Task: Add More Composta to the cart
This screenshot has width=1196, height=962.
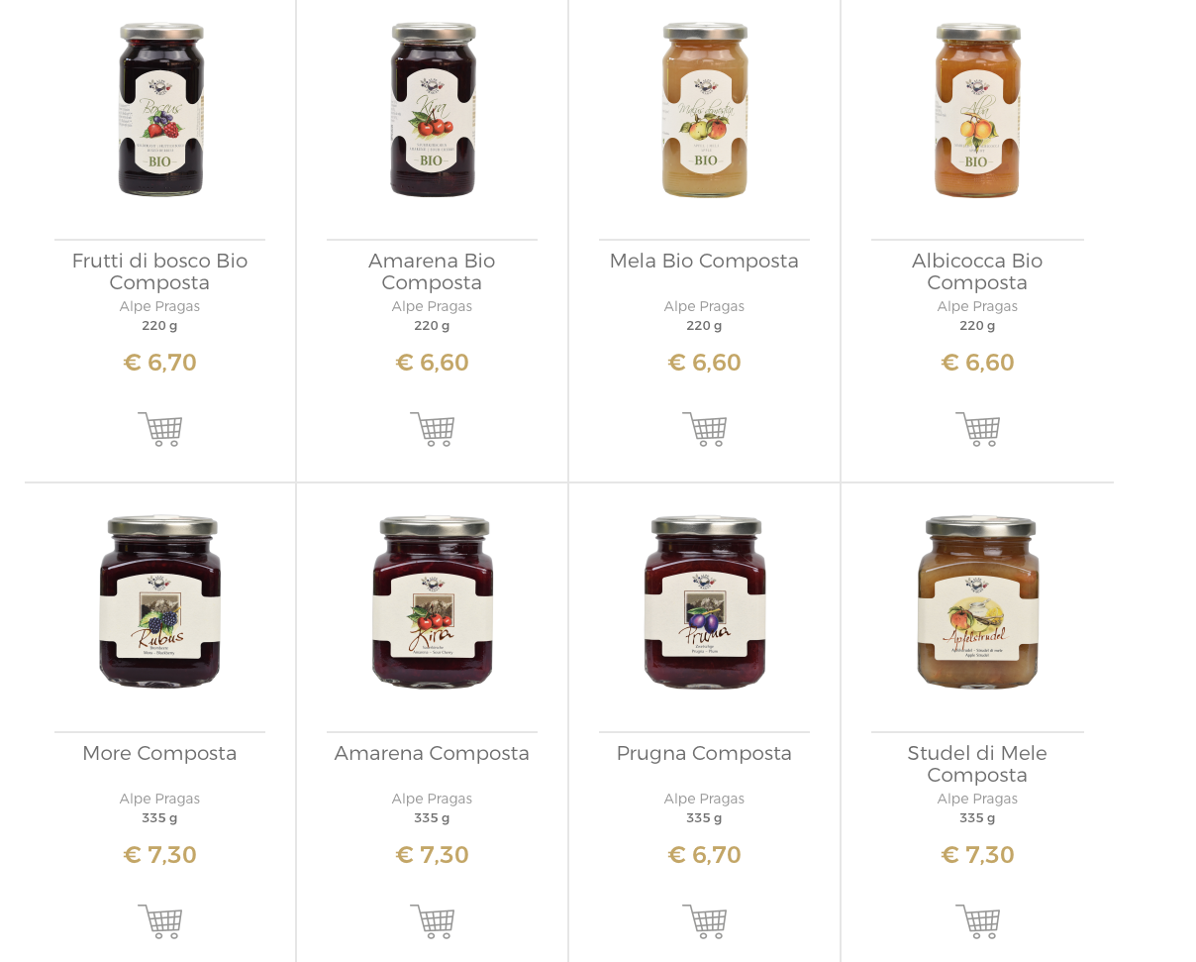Action: point(160,921)
